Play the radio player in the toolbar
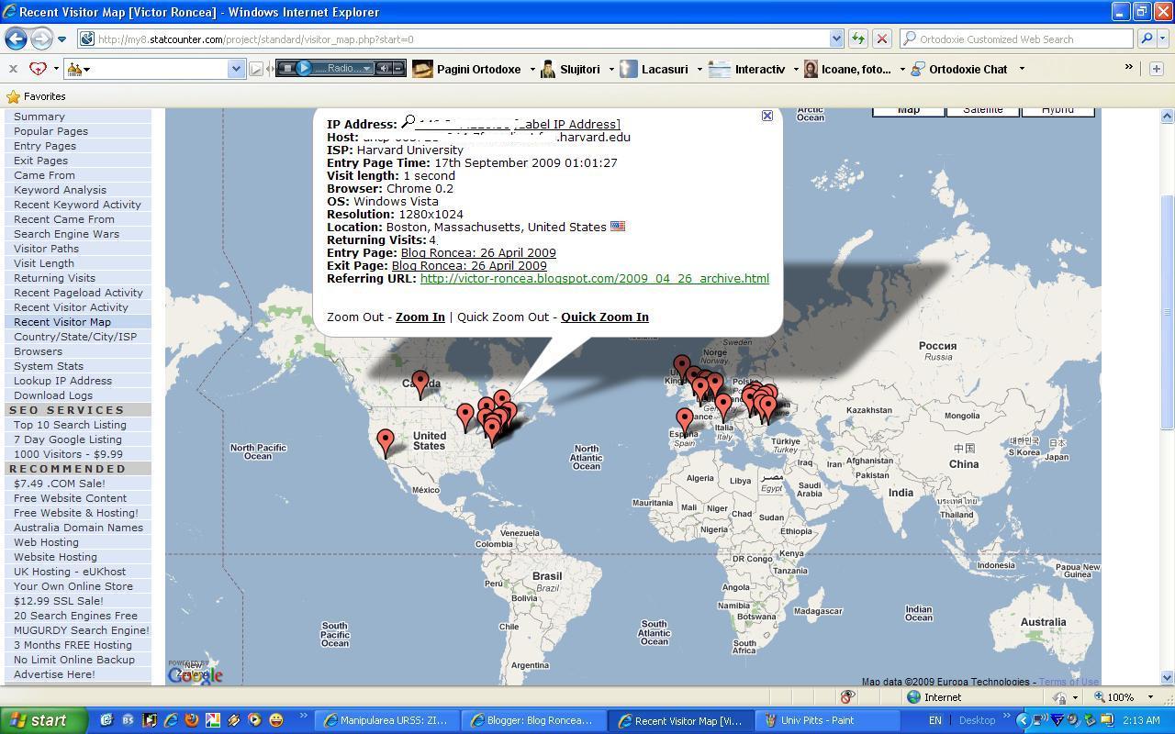 [x=305, y=68]
